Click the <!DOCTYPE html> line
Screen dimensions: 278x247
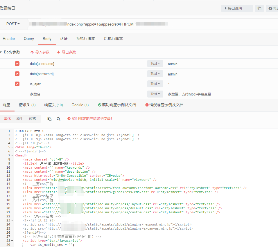point(29,131)
